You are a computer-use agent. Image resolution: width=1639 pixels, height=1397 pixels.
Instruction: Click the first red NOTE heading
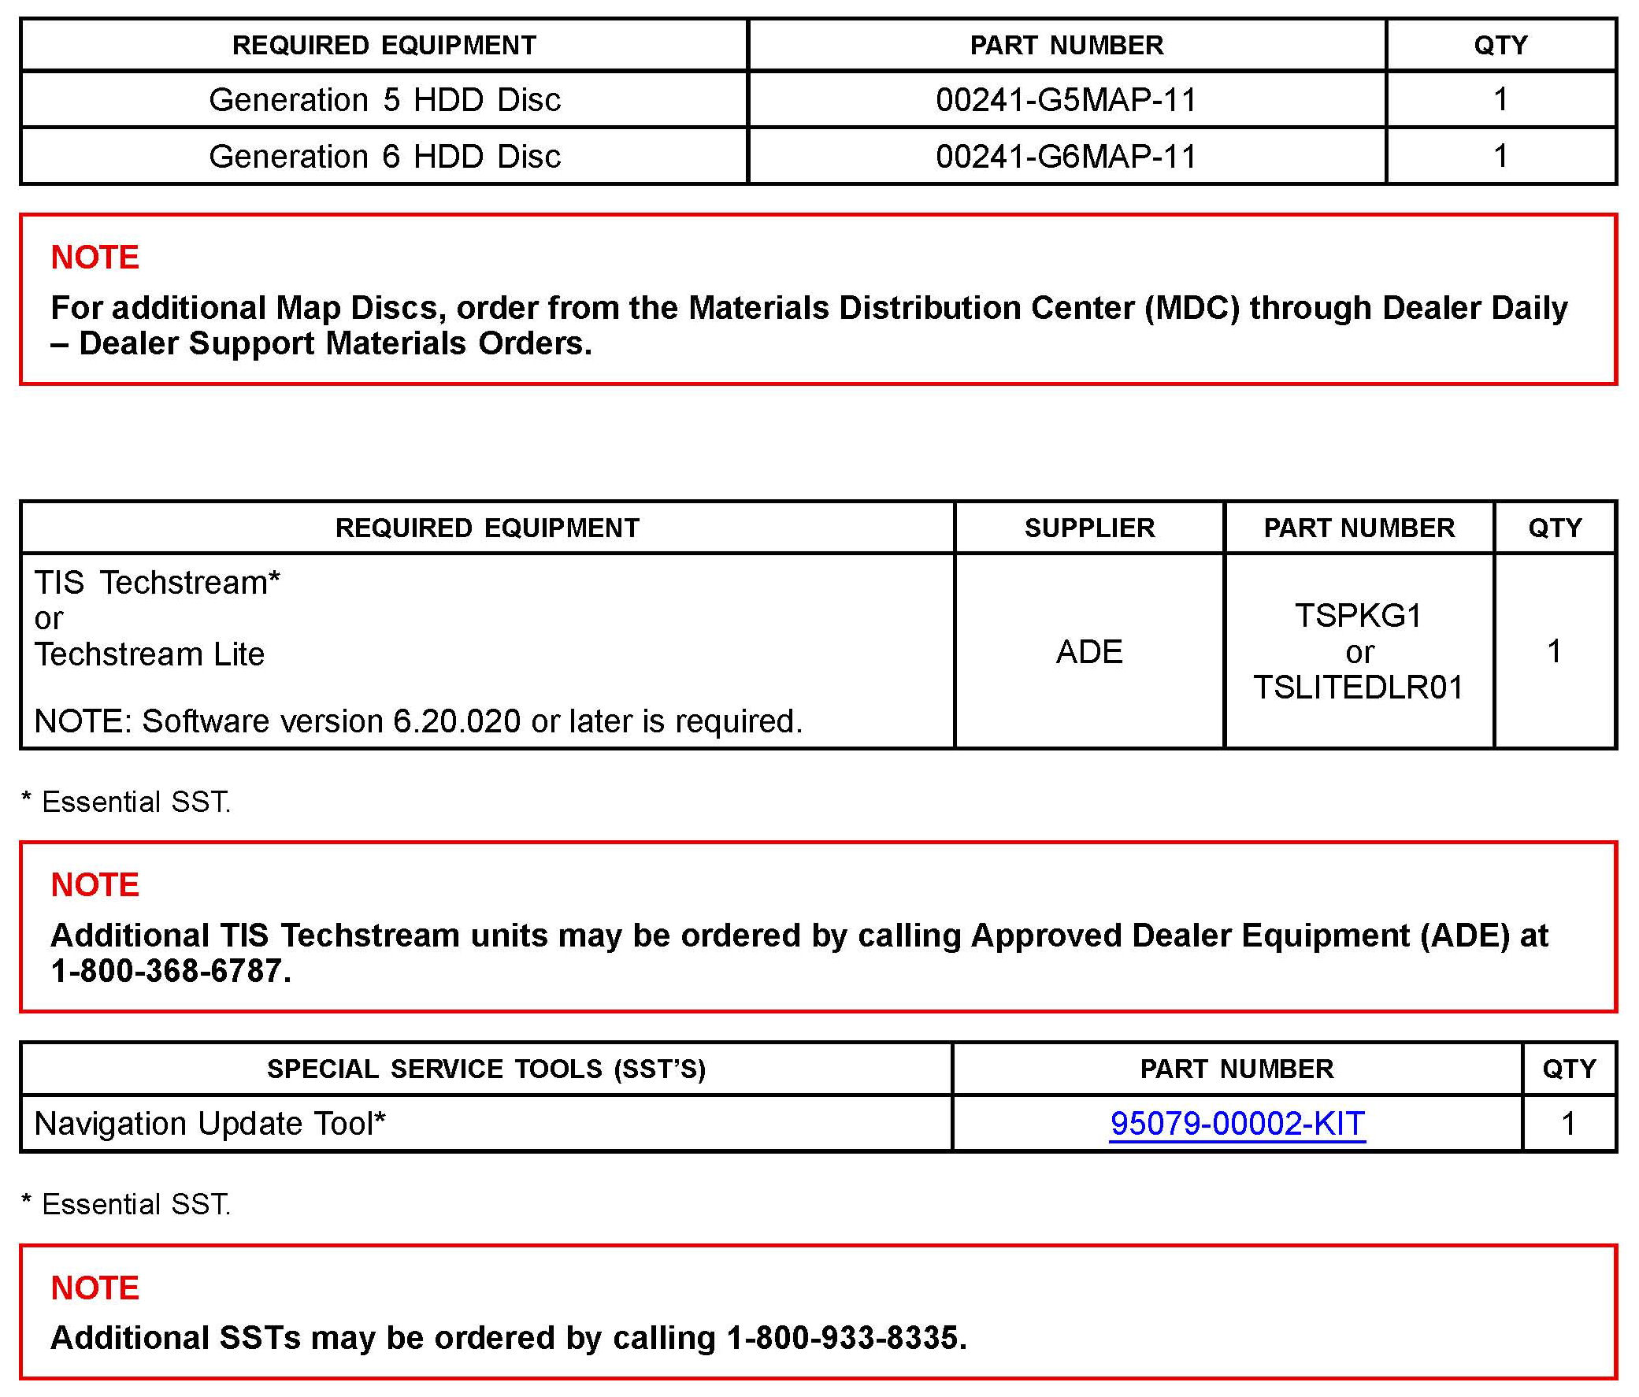click(95, 257)
